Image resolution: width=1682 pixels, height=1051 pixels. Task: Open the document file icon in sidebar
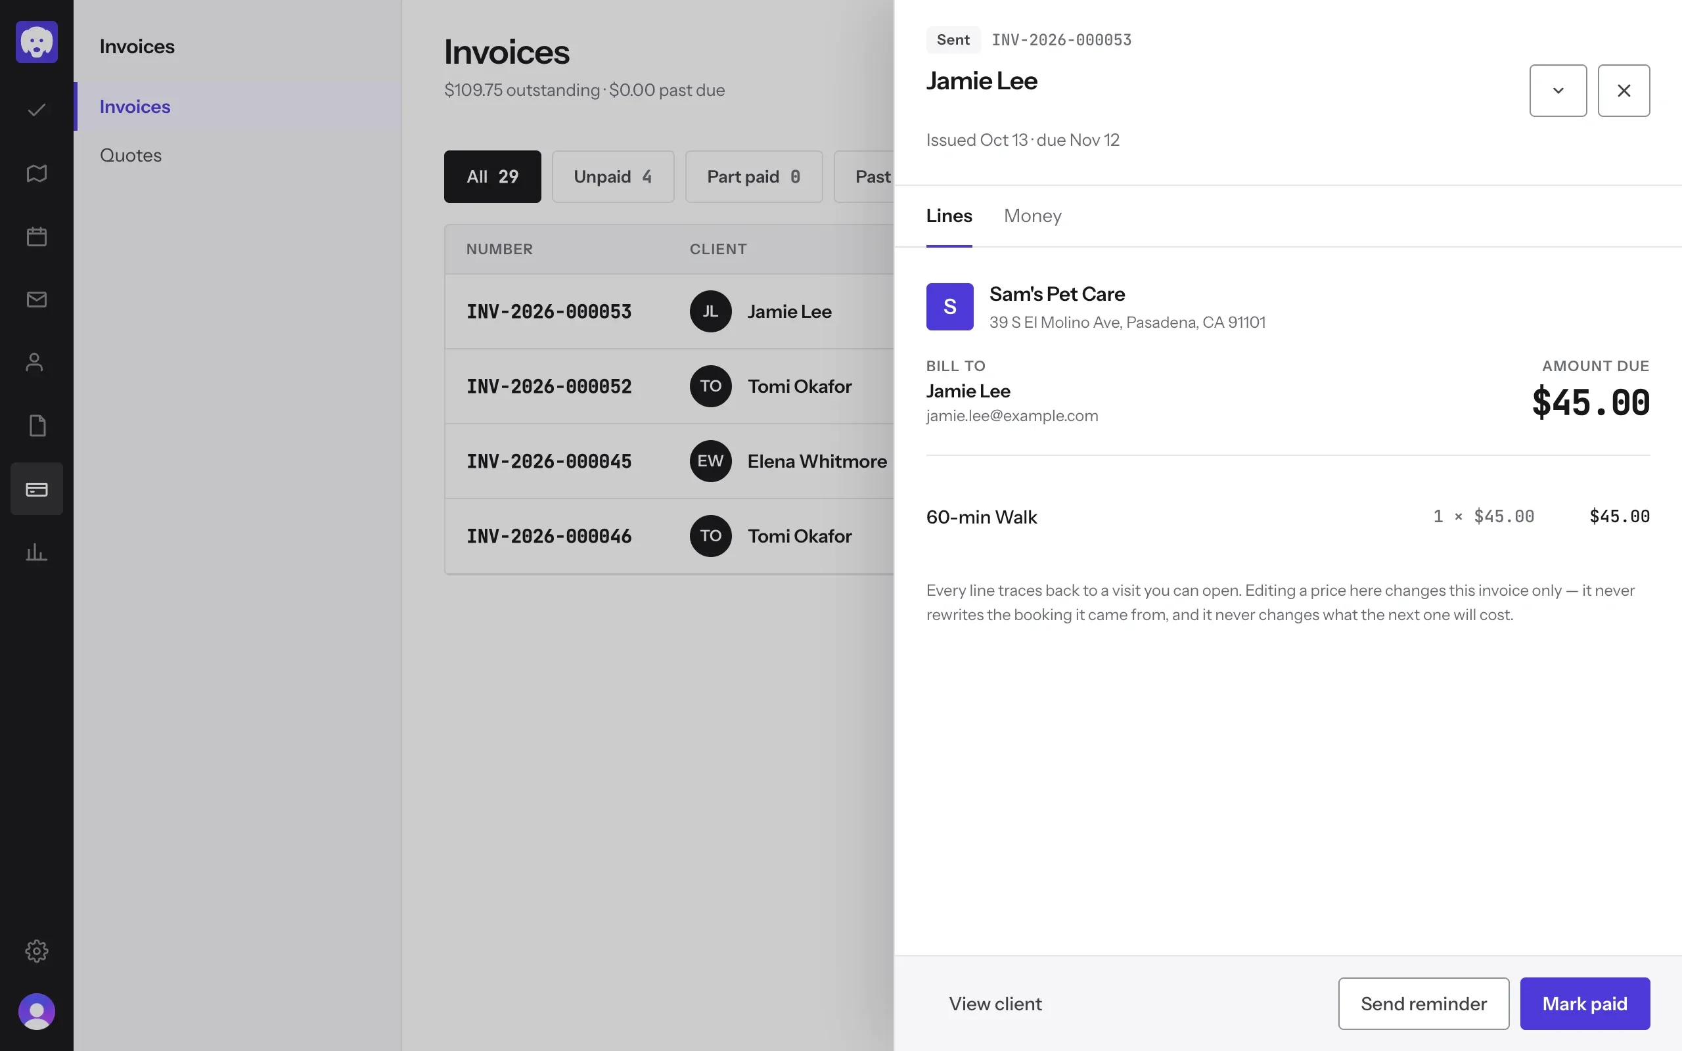click(37, 426)
